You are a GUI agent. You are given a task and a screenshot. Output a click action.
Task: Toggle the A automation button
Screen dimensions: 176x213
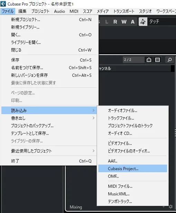click(133, 22)
